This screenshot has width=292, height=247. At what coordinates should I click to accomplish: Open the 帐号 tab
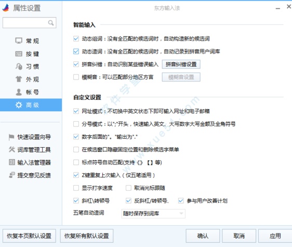[x=31, y=92]
